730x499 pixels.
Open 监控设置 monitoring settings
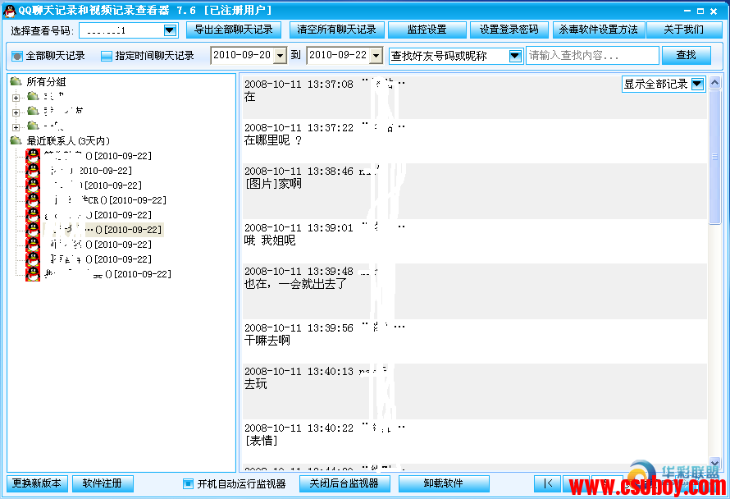pyautogui.click(x=427, y=30)
